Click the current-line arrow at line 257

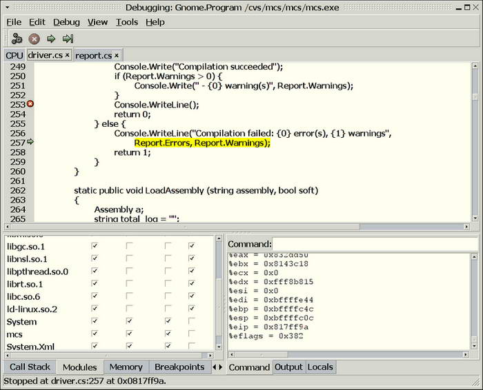[30, 142]
